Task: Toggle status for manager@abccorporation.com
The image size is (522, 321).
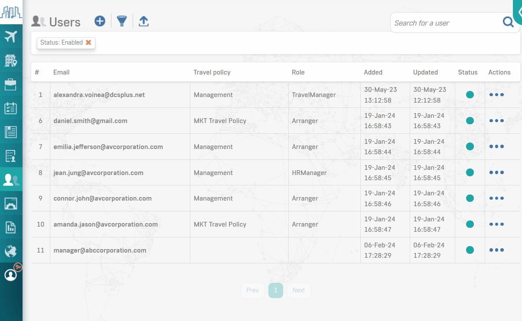Action: [470, 250]
